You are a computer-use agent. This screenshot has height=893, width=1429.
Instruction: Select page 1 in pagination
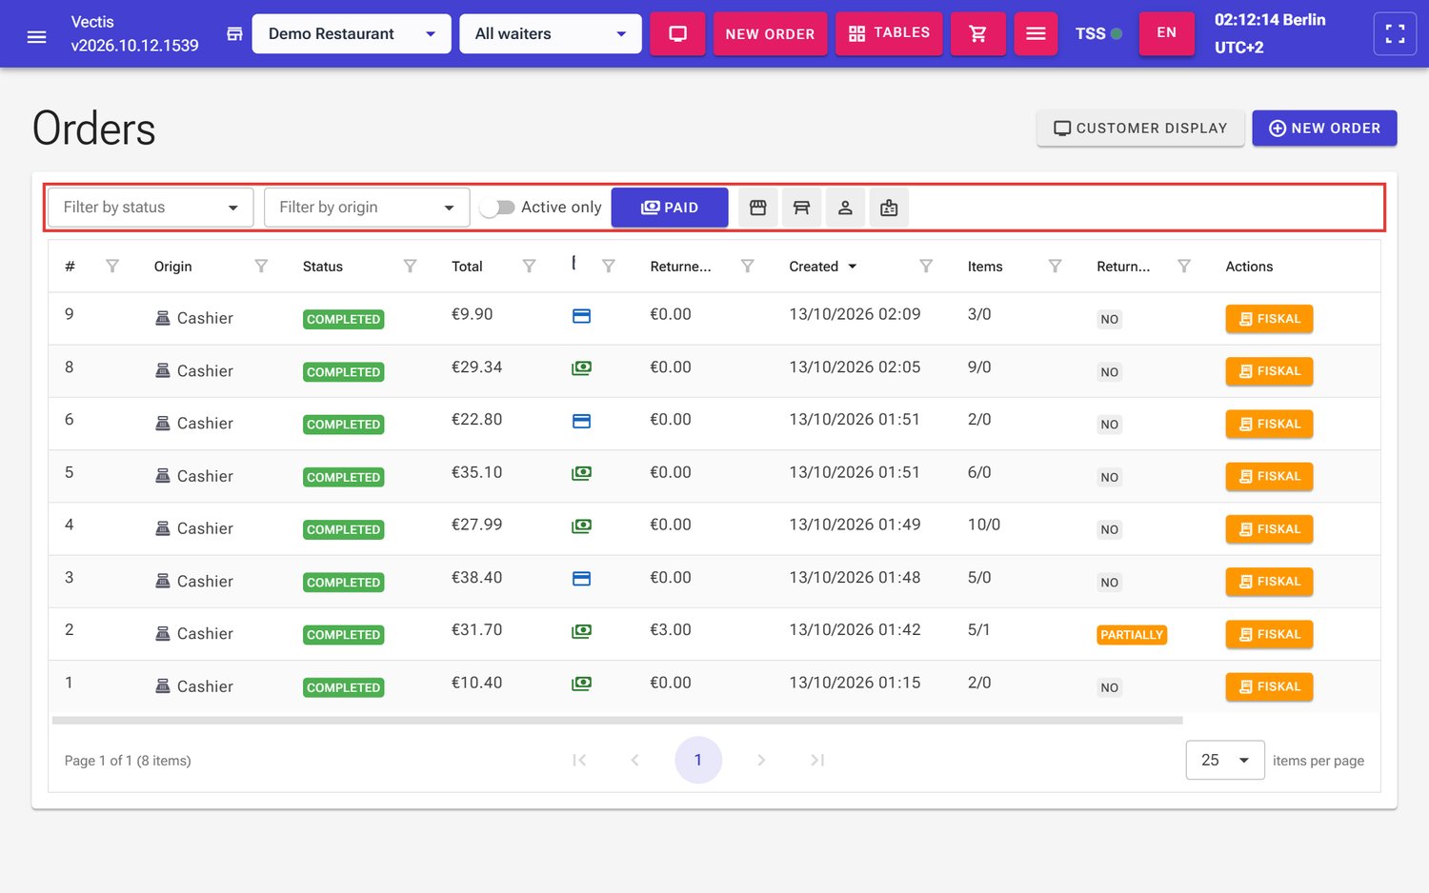point(698,760)
